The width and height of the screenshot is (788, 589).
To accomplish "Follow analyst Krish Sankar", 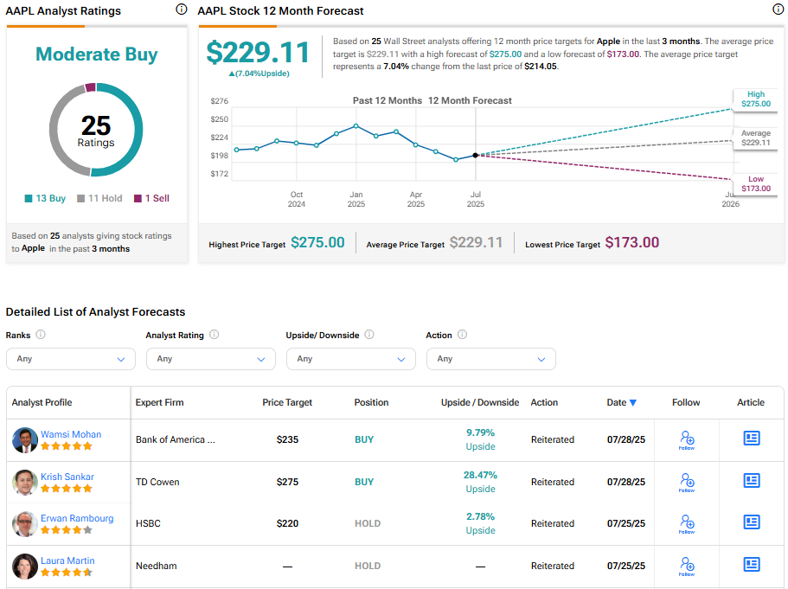I will click(x=687, y=482).
